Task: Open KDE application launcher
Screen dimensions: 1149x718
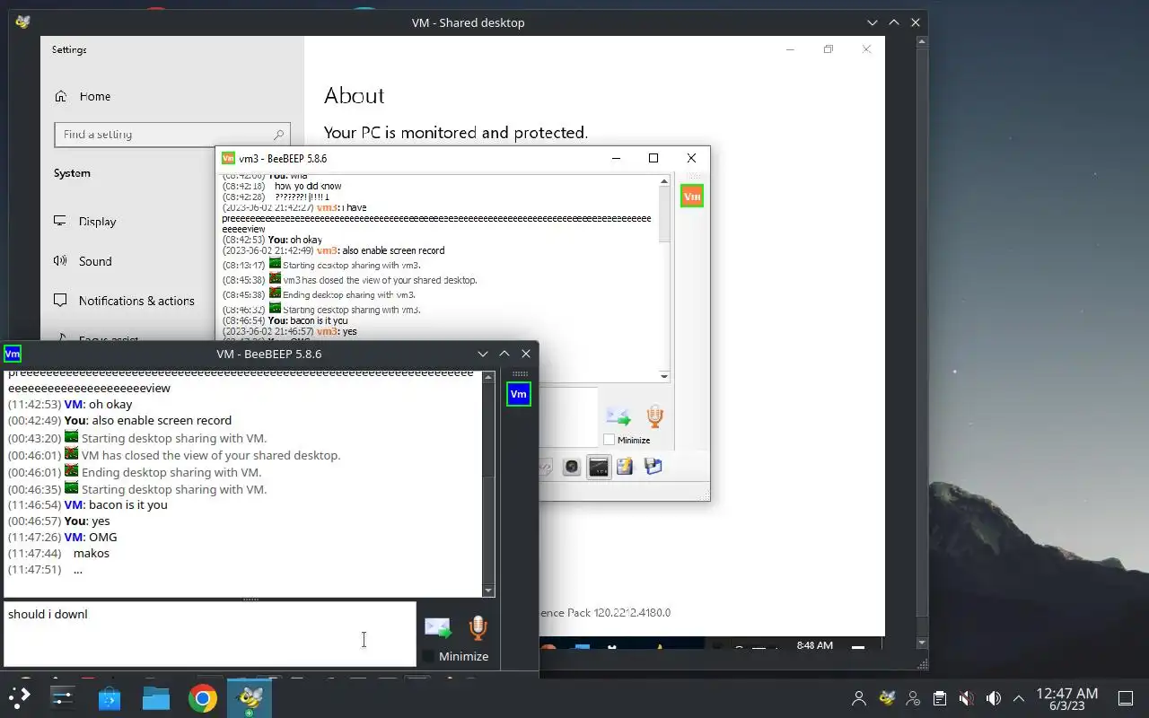Action: [20, 697]
